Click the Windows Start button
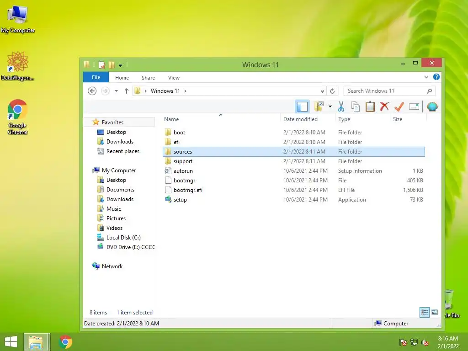This screenshot has height=351, width=468. click(11, 342)
